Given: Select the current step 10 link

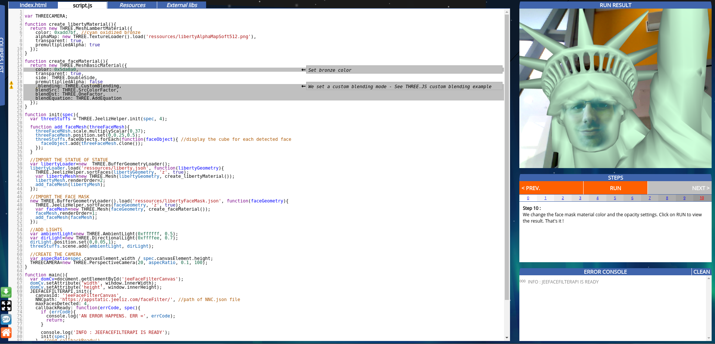Looking at the screenshot, I should pyautogui.click(x=702, y=198).
